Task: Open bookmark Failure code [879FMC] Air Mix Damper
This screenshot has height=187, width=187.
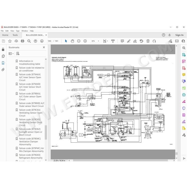Action: point(32,150)
